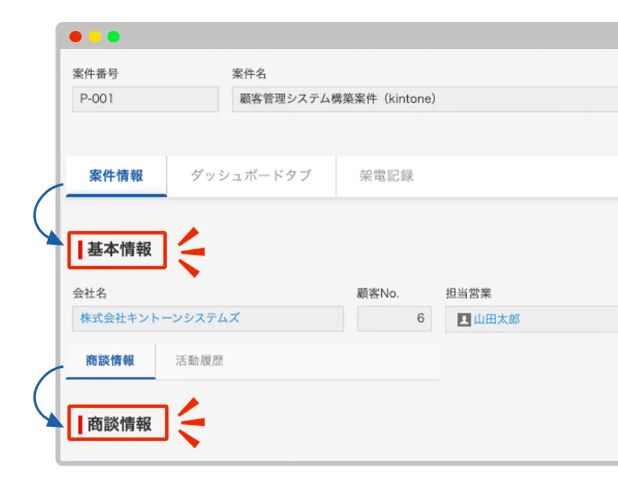Click the red burst mark beside 基本情報
Screen dimensions: 618x491
click(x=191, y=252)
